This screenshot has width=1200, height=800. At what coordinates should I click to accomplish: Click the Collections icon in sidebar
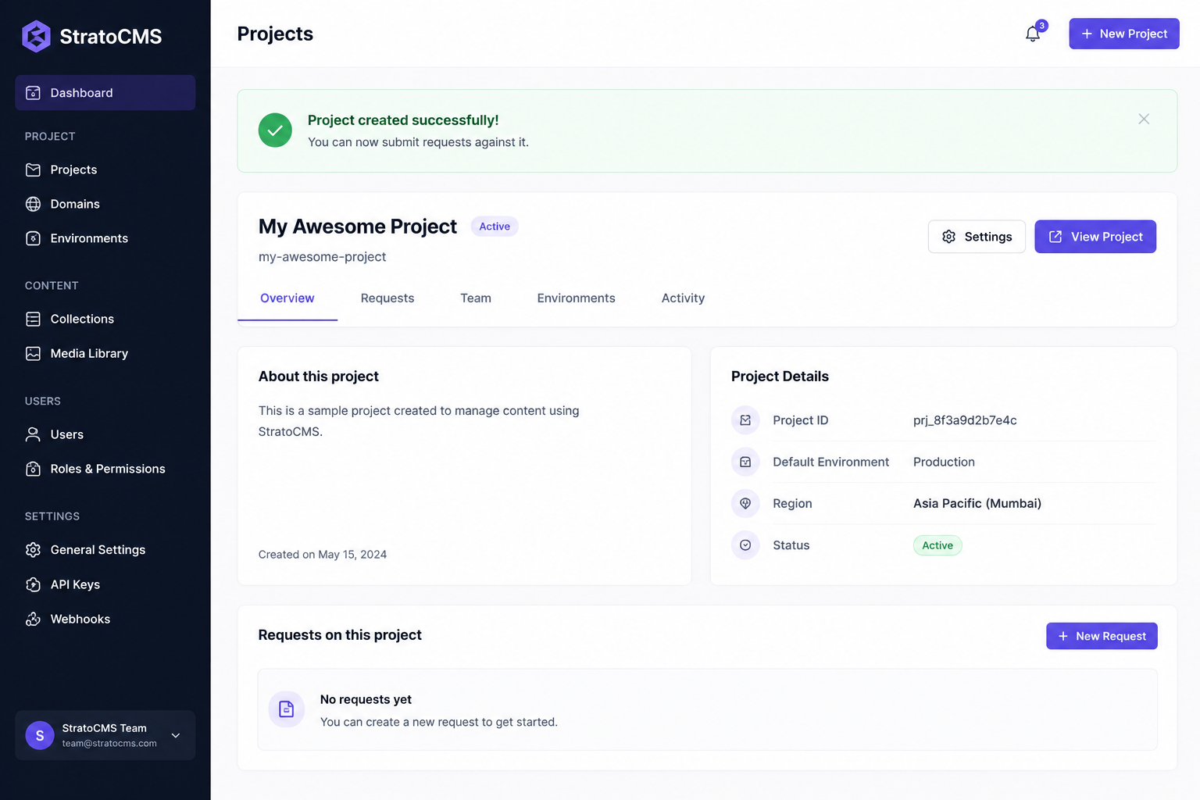[33, 319]
